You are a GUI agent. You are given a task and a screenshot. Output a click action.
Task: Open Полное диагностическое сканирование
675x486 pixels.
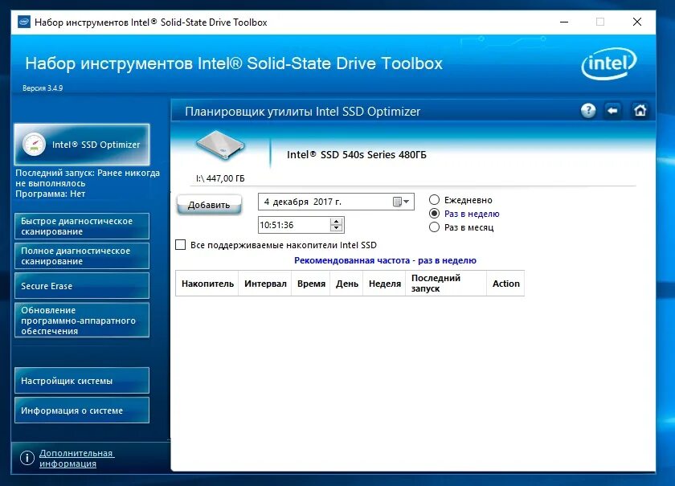(x=82, y=255)
